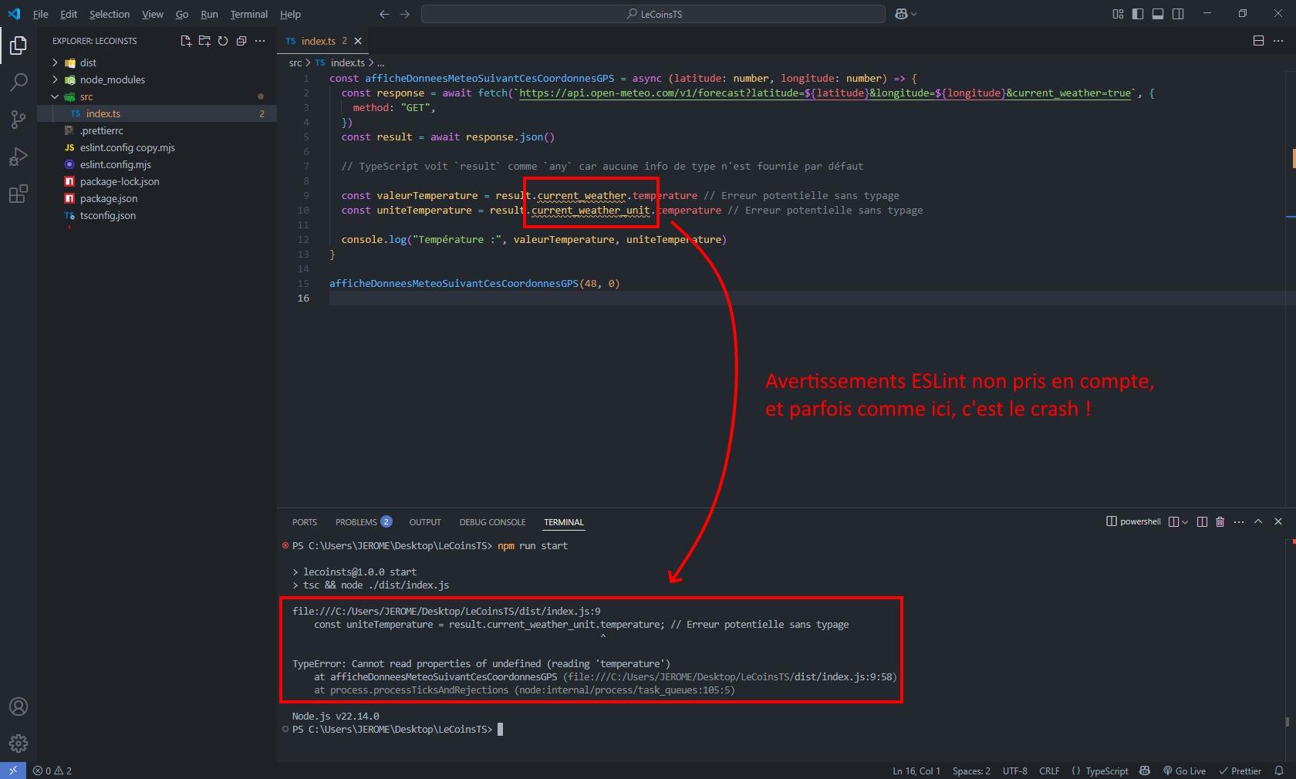Open eslint.config copy.mjs file

tap(157, 147)
